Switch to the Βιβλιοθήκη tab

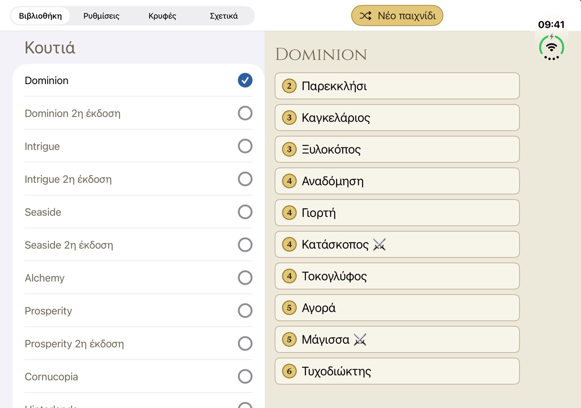point(40,16)
